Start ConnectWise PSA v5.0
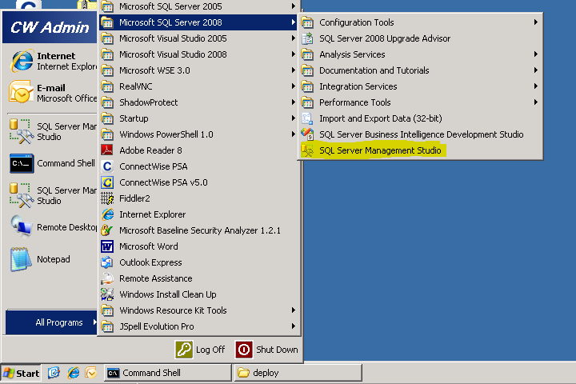This screenshot has height=384, width=576. (163, 182)
